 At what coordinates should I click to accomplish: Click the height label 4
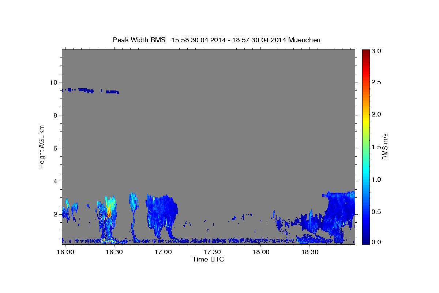pyautogui.click(x=56, y=181)
